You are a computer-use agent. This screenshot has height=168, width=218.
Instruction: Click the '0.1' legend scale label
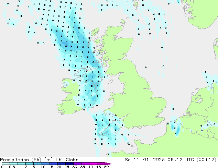coord(4,167)
